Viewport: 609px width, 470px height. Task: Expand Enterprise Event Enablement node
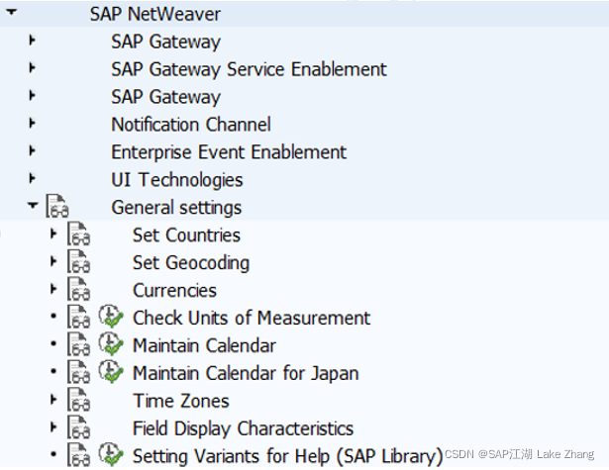click(33, 150)
